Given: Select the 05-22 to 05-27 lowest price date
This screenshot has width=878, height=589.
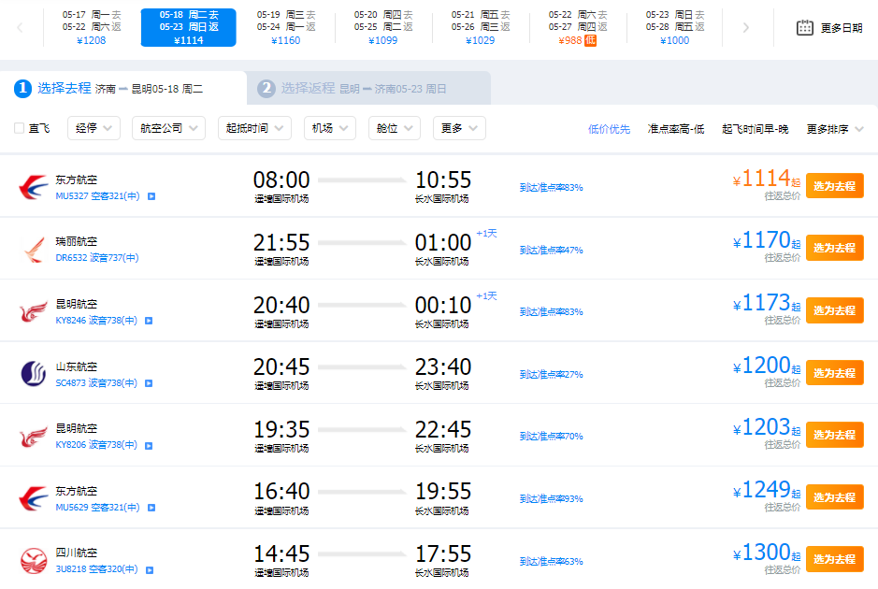Looking at the screenshot, I should pyautogui.click(x=577, y=27).
